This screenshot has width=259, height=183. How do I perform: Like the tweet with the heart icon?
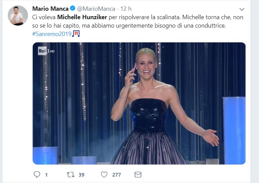(x=104, y=175)
